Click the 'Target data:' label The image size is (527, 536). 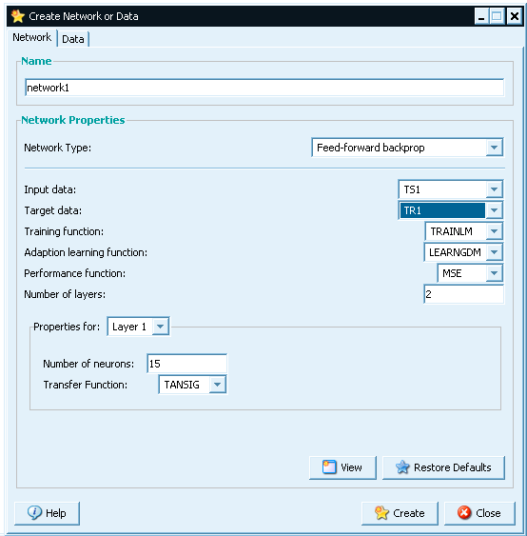[52, 210]
